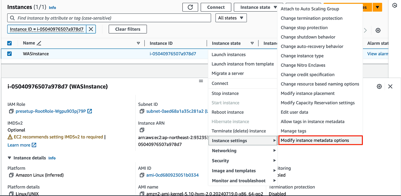401x196 pixels.
Task: Select Connect in the actions context menu
Action: click(243, 83)
